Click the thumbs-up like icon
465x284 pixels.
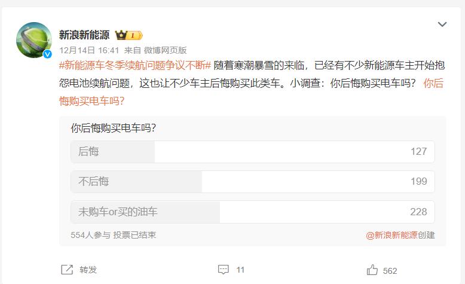point(372,270)
